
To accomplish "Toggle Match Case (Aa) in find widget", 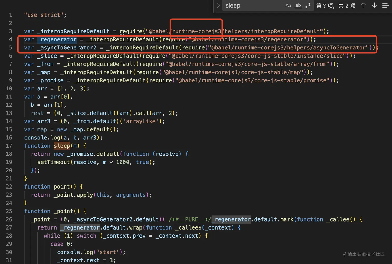I will pyautogui.click(x=288, y=5).
